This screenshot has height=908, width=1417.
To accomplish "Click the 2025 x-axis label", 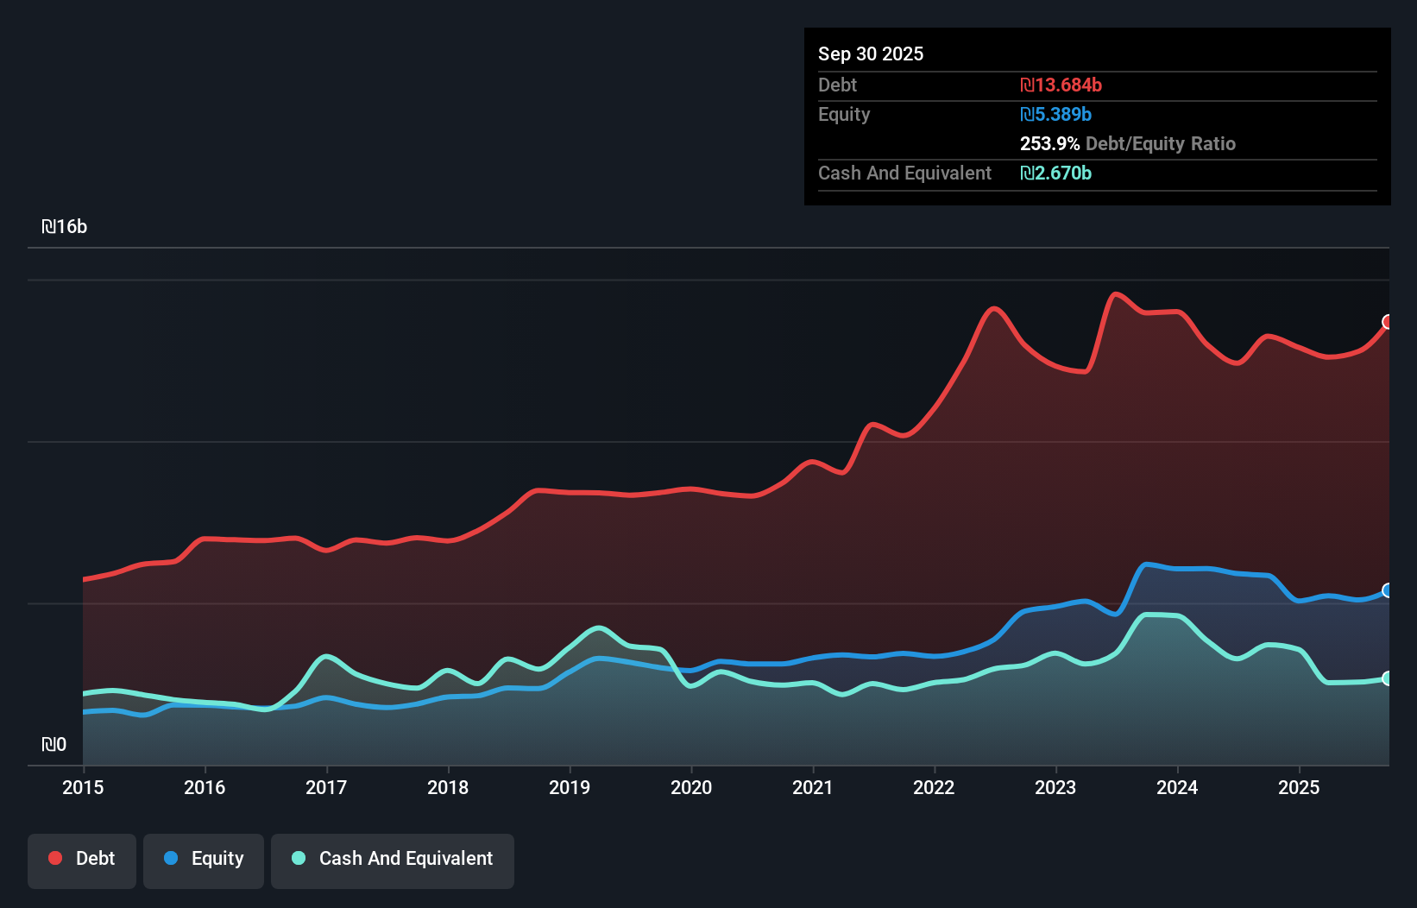I will click(1299, 787).
